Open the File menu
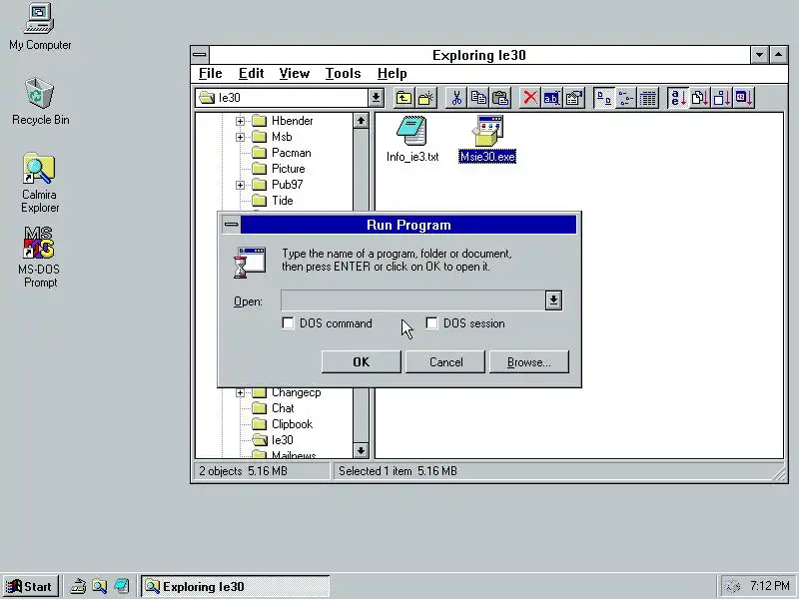Screen dimensions: 799x599 point(211,73)
